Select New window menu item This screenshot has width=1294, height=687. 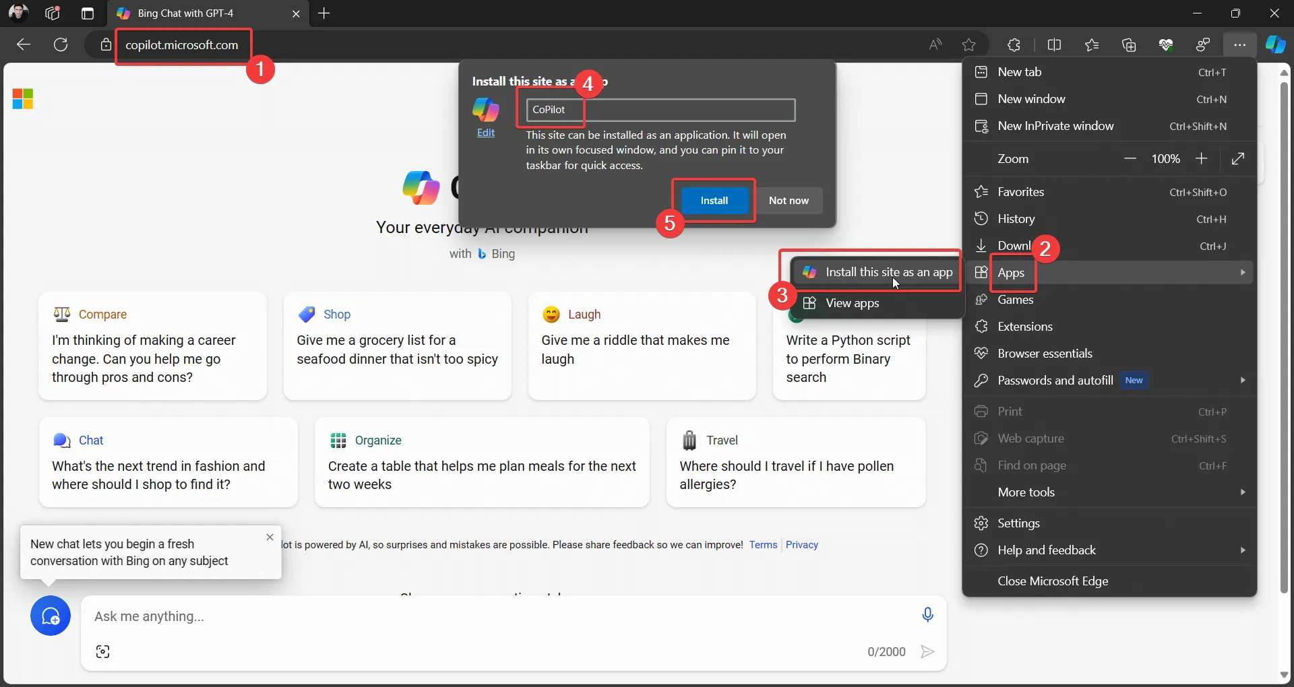coord(1109,99)
